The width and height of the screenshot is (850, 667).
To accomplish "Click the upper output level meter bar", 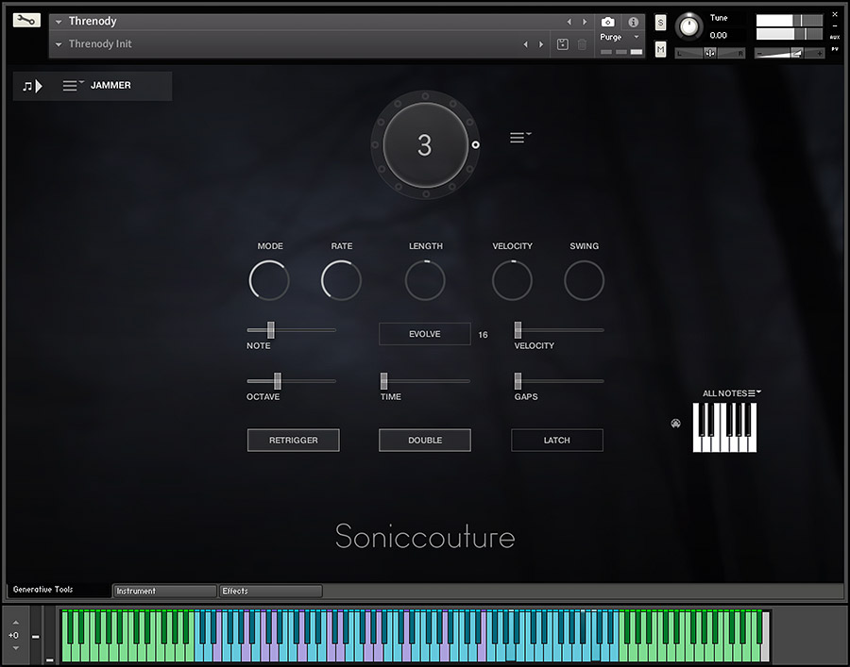I will tap(790, 21).
